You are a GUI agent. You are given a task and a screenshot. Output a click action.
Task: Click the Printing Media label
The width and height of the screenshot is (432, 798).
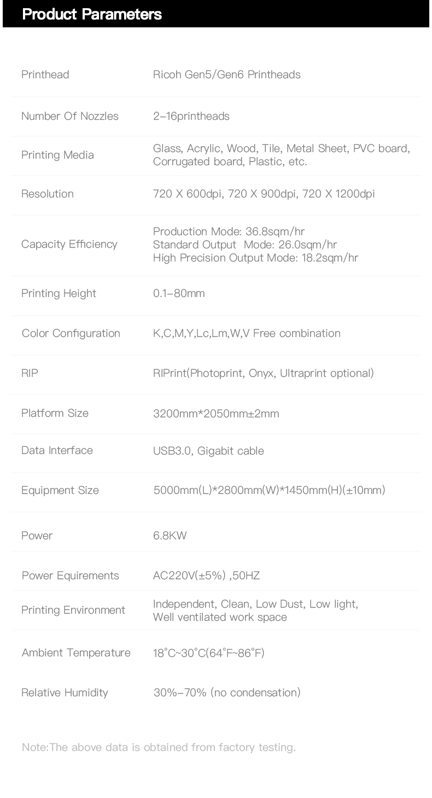click(x=57, y=155)
